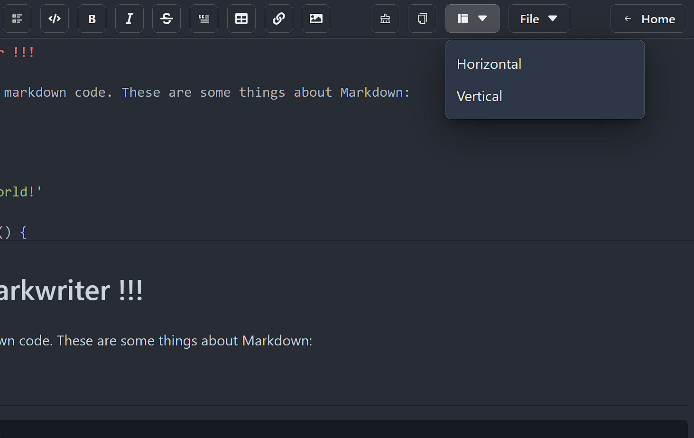Insert a hyperlink
Viewport: 694px width, 438px height.
(x=279, y=19)
